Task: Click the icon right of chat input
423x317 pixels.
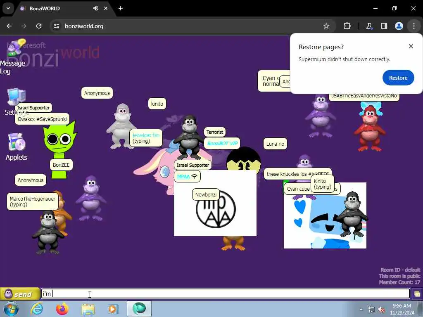Action: pos(417,294)
